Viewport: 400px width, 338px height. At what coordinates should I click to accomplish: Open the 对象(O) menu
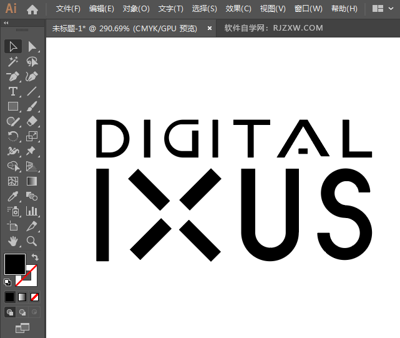click(x=136, y=9)
